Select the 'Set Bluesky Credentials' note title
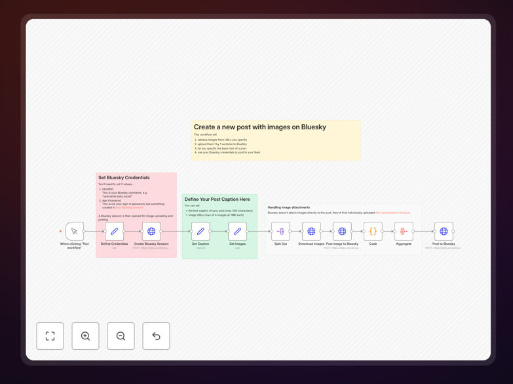 pos(124,177)
